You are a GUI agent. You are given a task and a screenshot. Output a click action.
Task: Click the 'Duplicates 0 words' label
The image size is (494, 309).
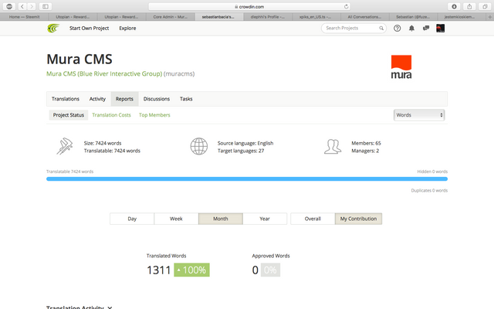429,191
